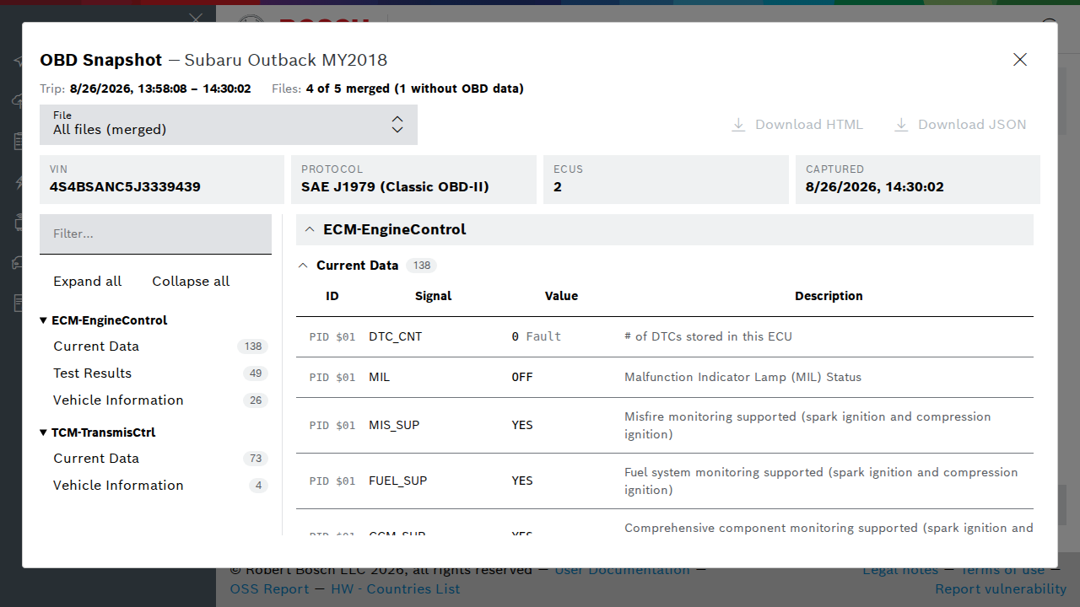The image size is (1080, 607).
Task: Click the trip time '8/26/2026, 13:58:08 – 14:30:02'
Action: coord(160,89)
